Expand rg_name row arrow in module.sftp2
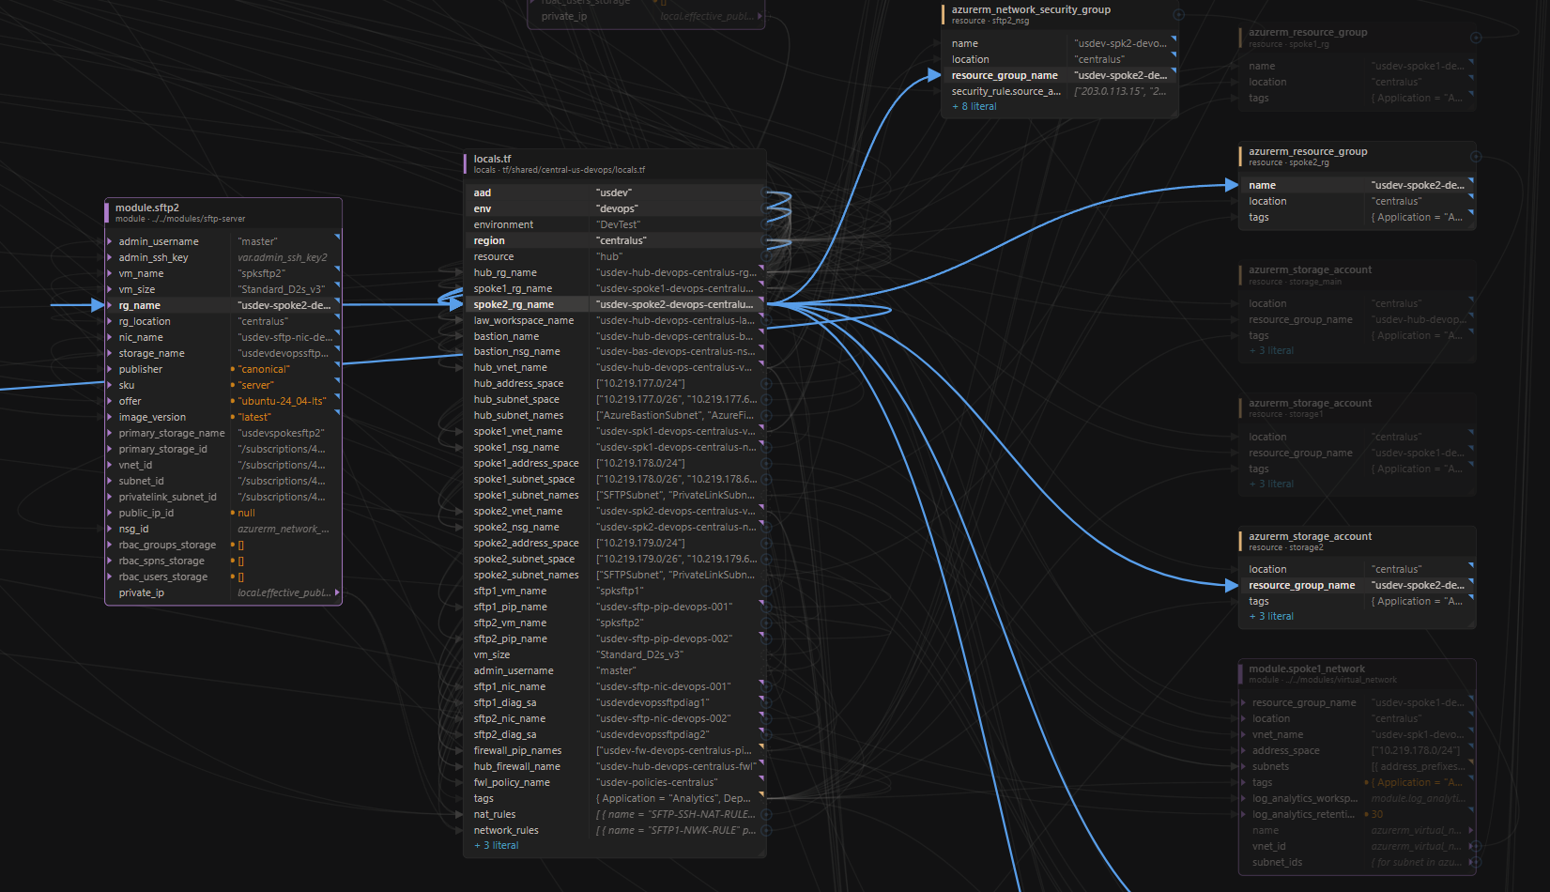Image resolution: width=1550 pixels, height=892 pixels. [110, 305]
